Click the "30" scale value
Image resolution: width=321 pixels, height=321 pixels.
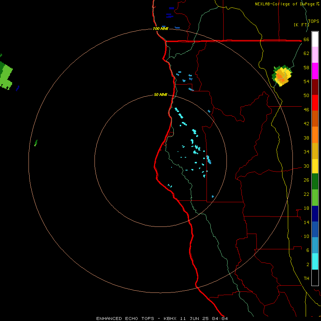coord(306,166)
